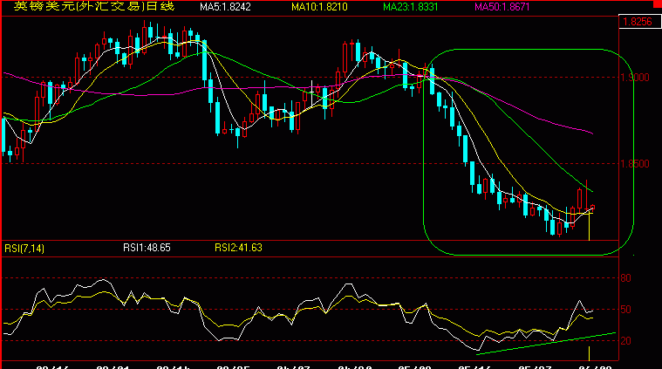Select the RSI1:48.65 value
Viewport: 662px width, 369px height.
tap(147, 248)
